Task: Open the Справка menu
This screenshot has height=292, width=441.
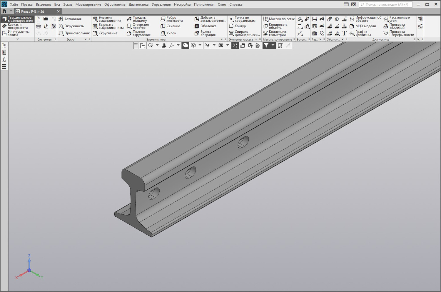Action: (236, 4)
